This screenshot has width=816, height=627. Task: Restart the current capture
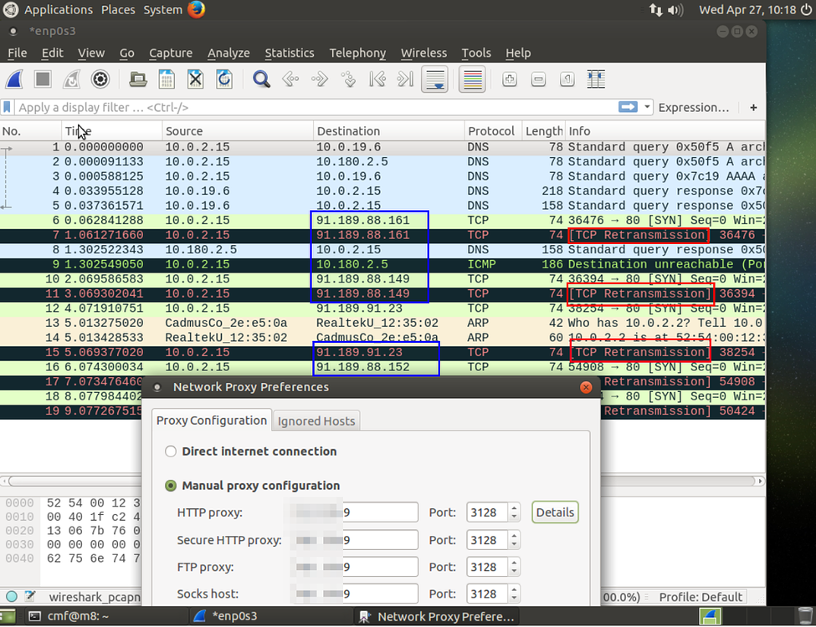71,79
